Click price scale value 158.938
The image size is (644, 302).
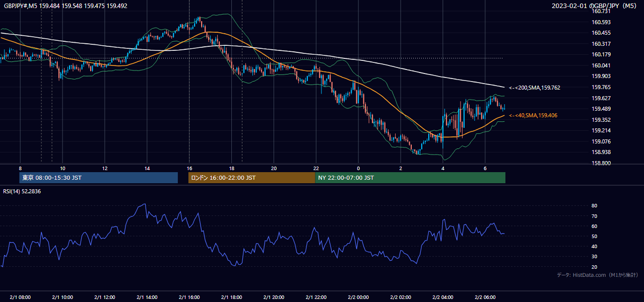pos(601,152)
